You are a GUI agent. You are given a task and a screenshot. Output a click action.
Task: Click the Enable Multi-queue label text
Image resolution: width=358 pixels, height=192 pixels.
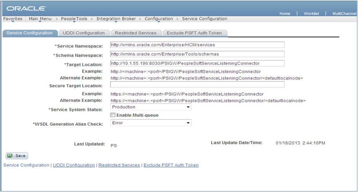(137, 116)
